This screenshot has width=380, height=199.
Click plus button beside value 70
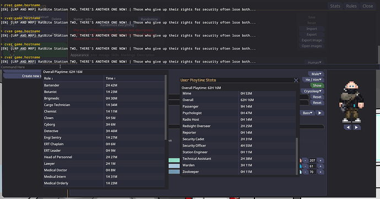tap(321, 172)
